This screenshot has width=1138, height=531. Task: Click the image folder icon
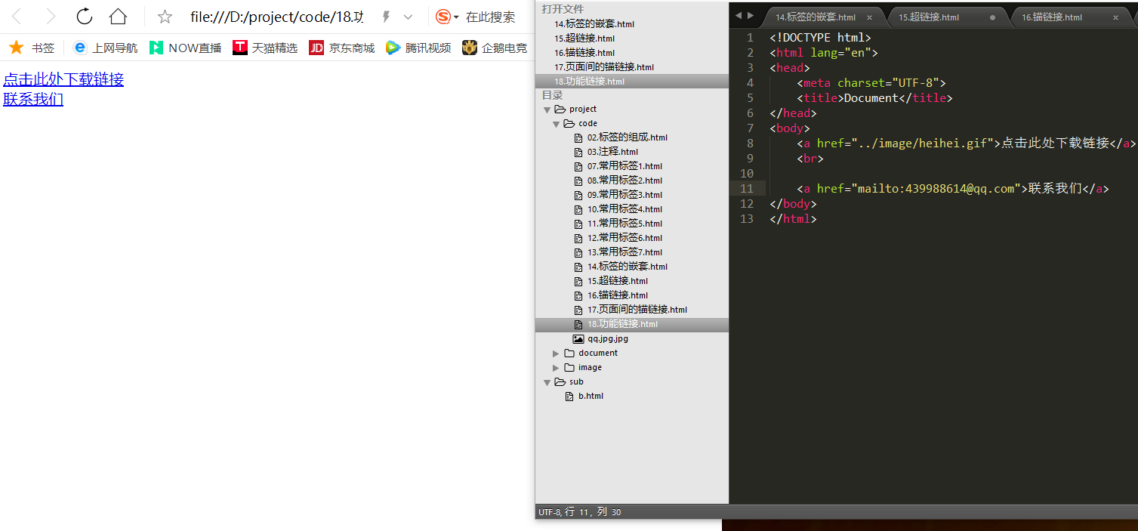(x=569, y=368)
